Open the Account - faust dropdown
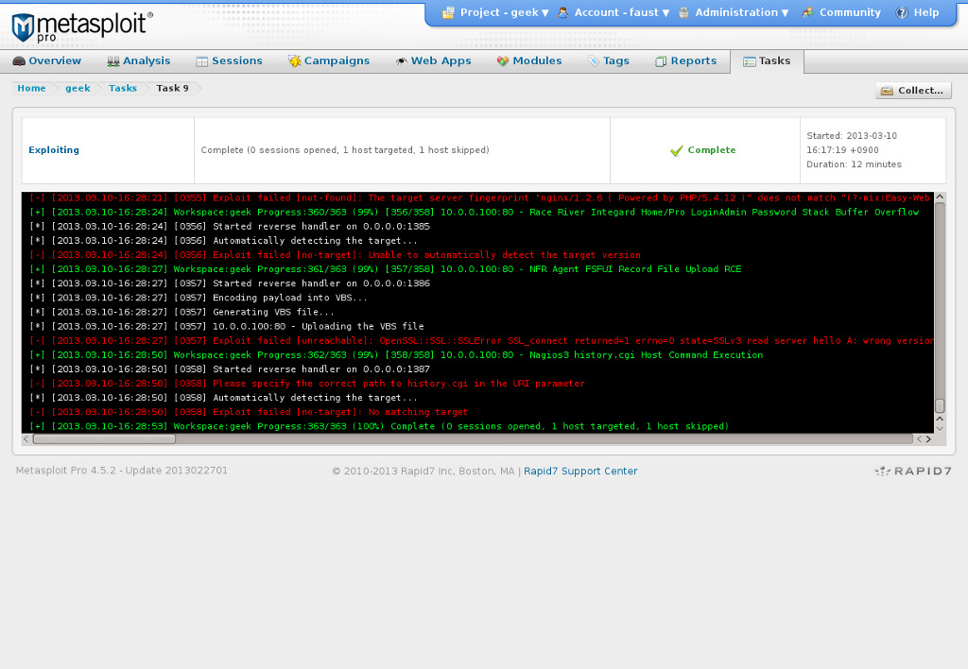 pos(622,12)
